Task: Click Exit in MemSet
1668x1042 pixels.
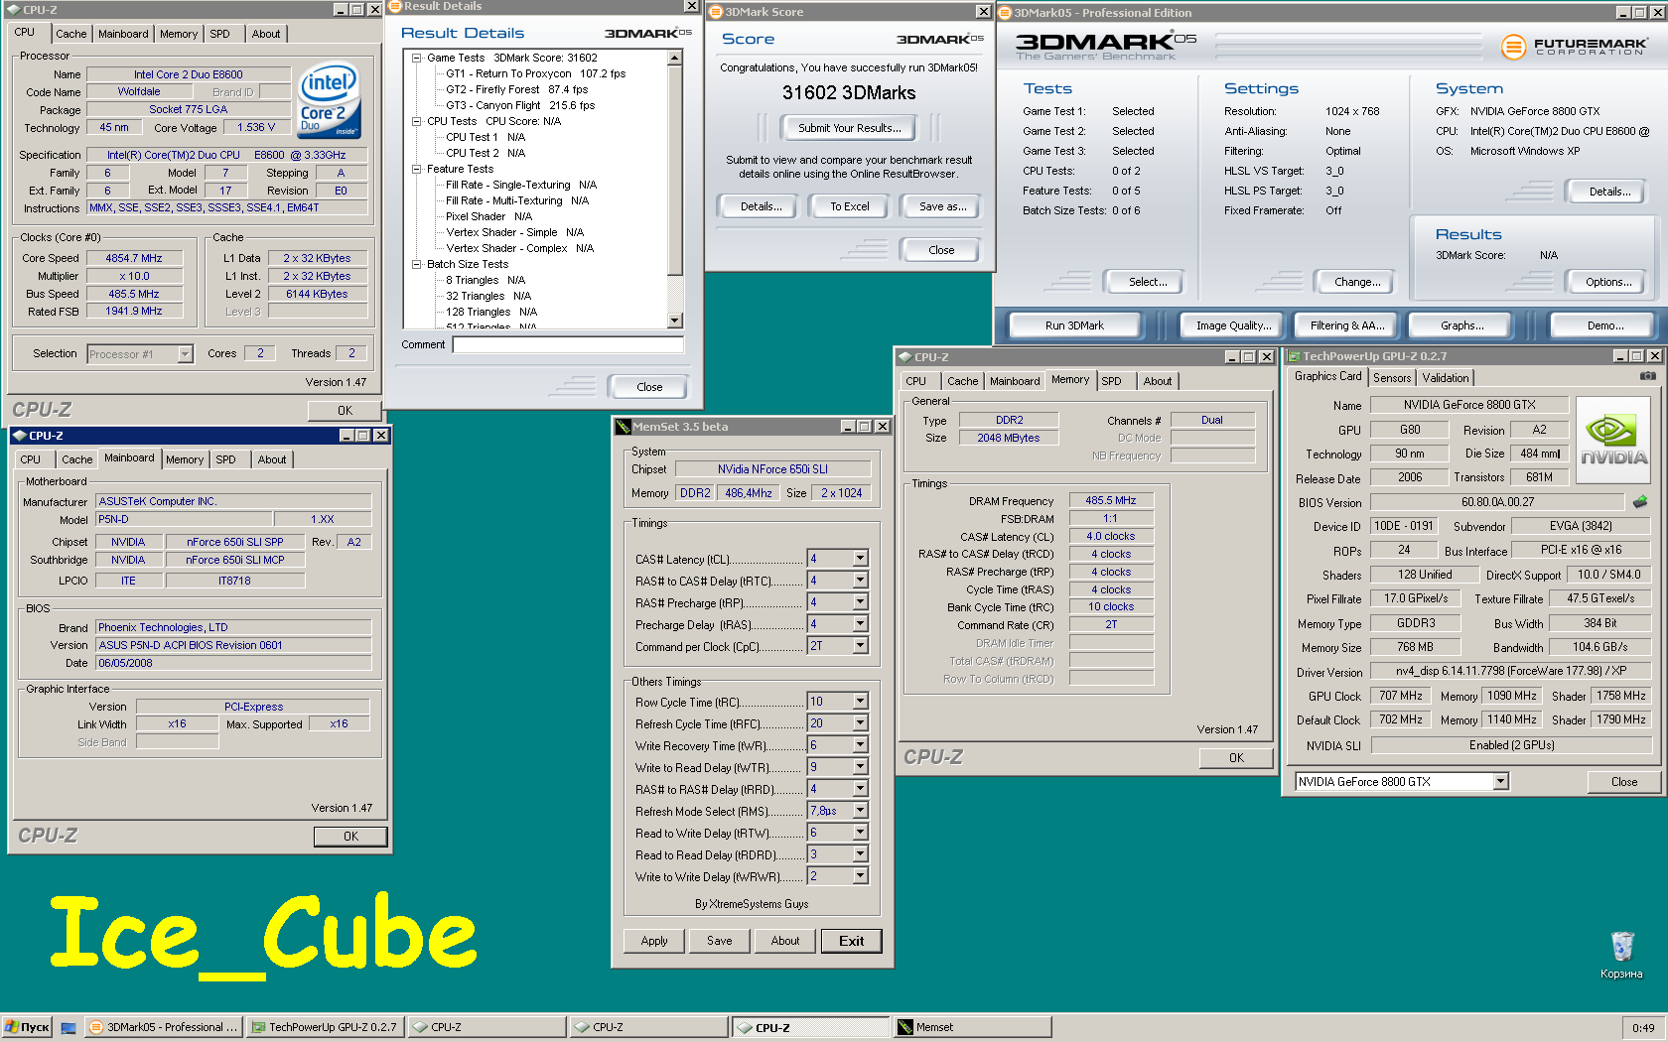Action: coord(851,941)
